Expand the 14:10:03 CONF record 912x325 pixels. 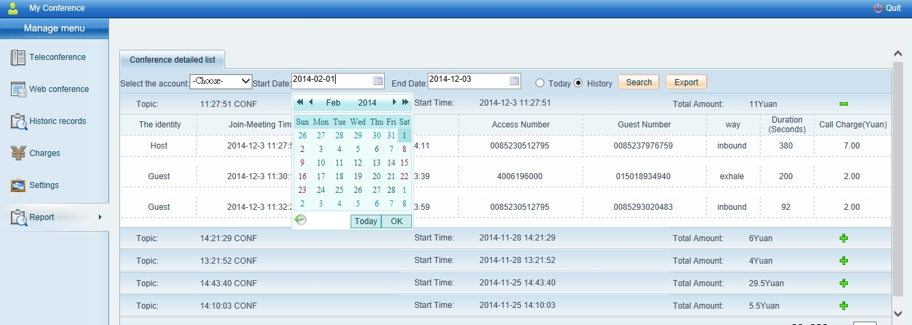[x=844, y=306]
